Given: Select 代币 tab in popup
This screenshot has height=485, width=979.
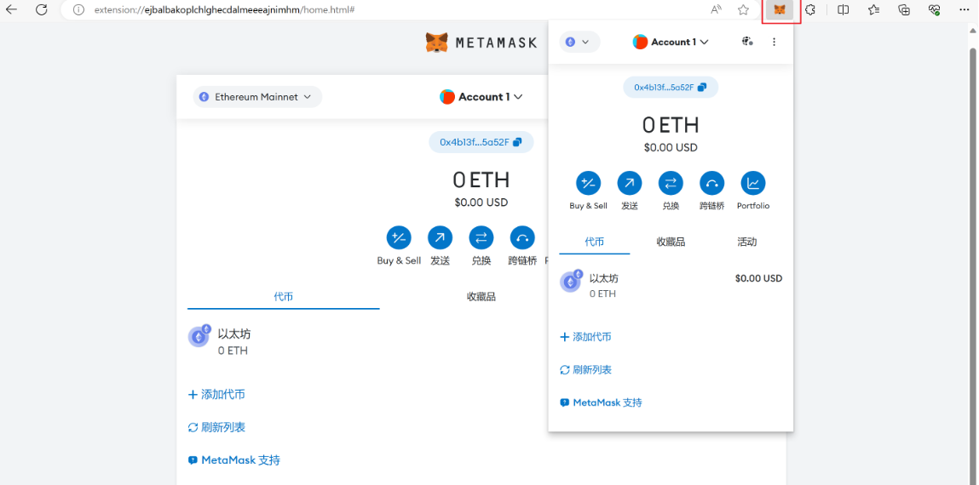Looking at the screenshot, I should click(595, 242).
